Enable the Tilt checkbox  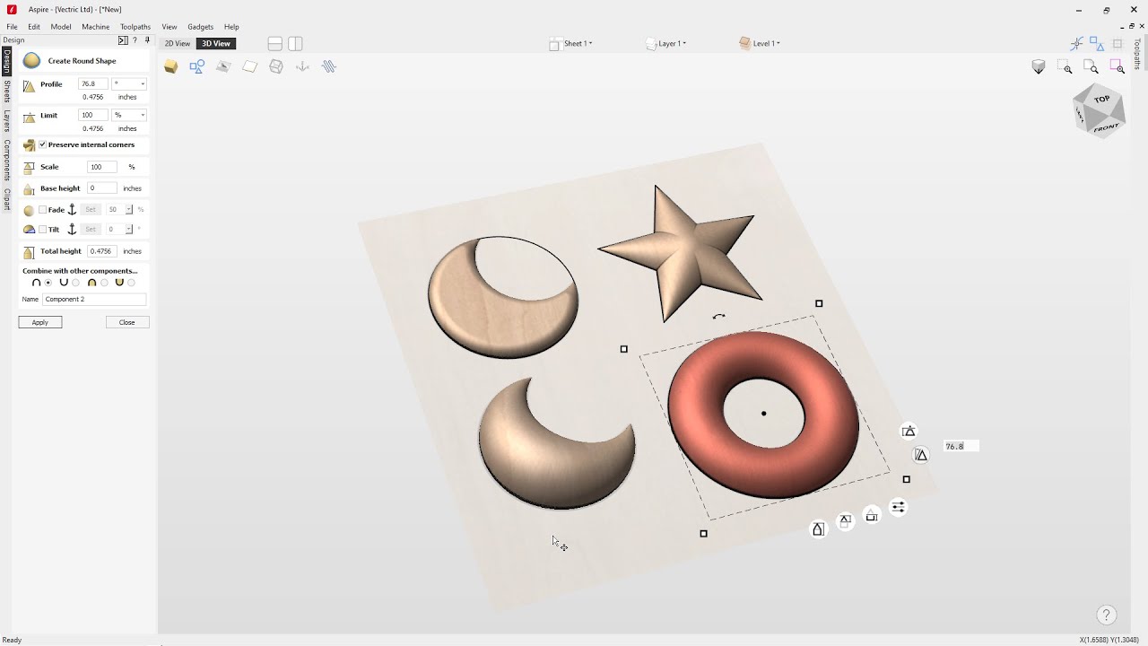(x=42, y=230)
